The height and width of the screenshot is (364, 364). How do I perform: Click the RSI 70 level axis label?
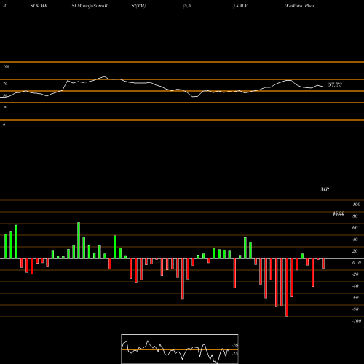tap(5, 84)
